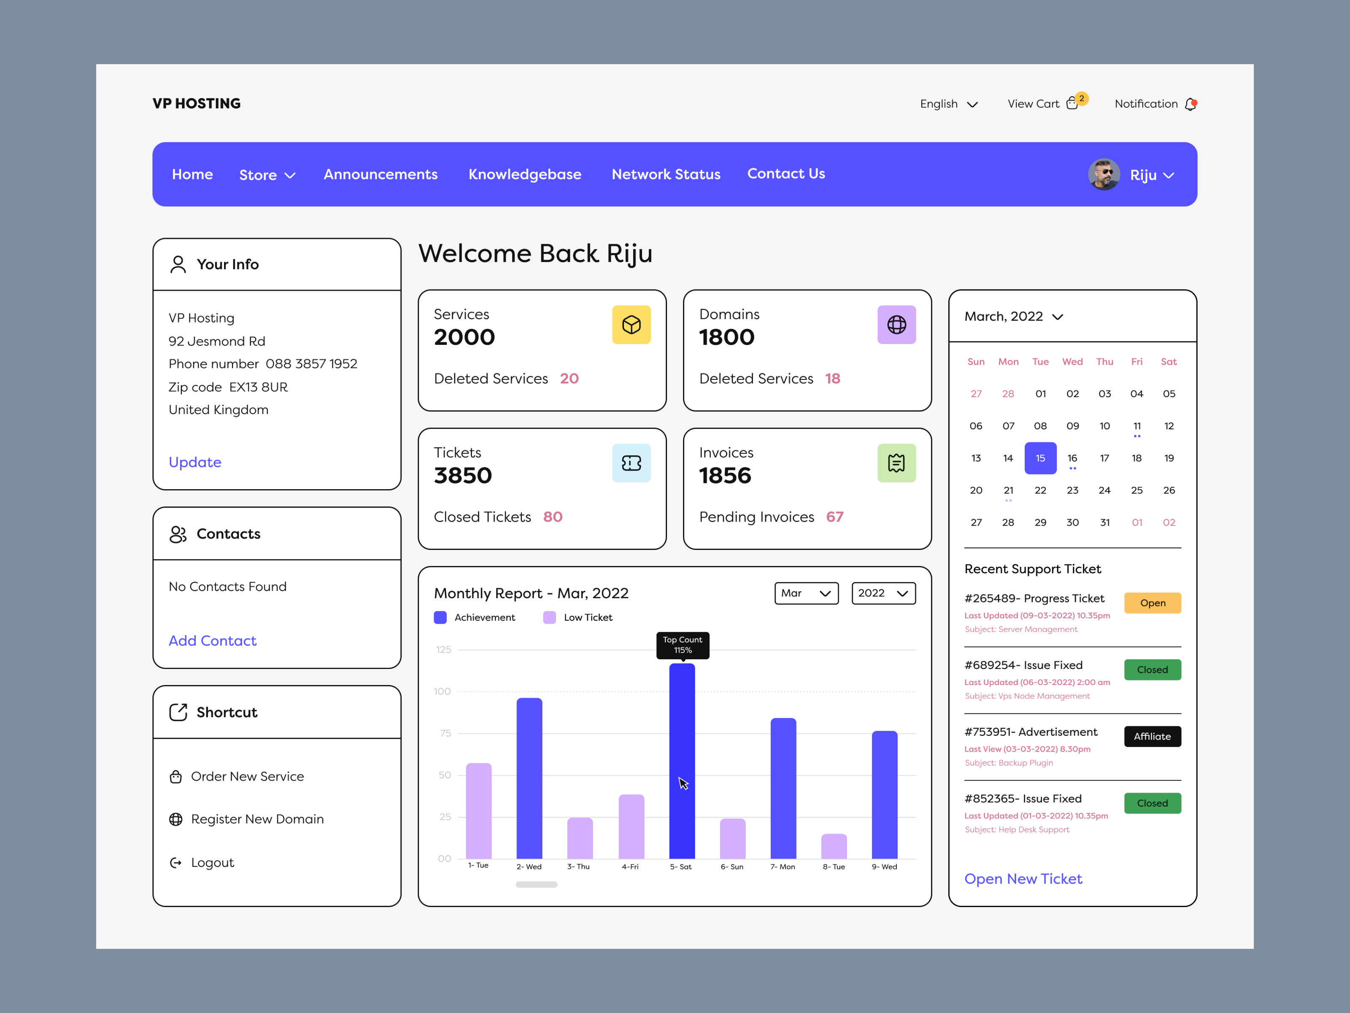
Task: Select day 16 in the calendar
Action: pos(1072,458)
